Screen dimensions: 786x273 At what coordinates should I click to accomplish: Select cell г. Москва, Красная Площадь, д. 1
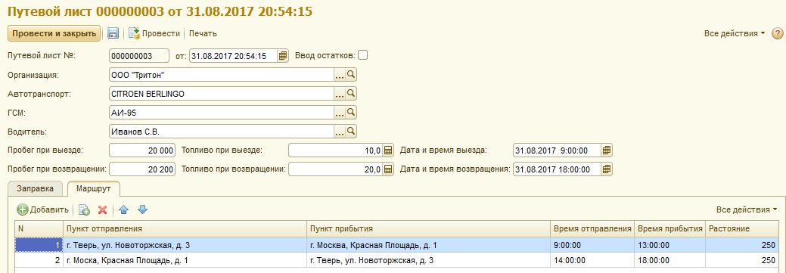pyautogui.click(x=428, y=246)
